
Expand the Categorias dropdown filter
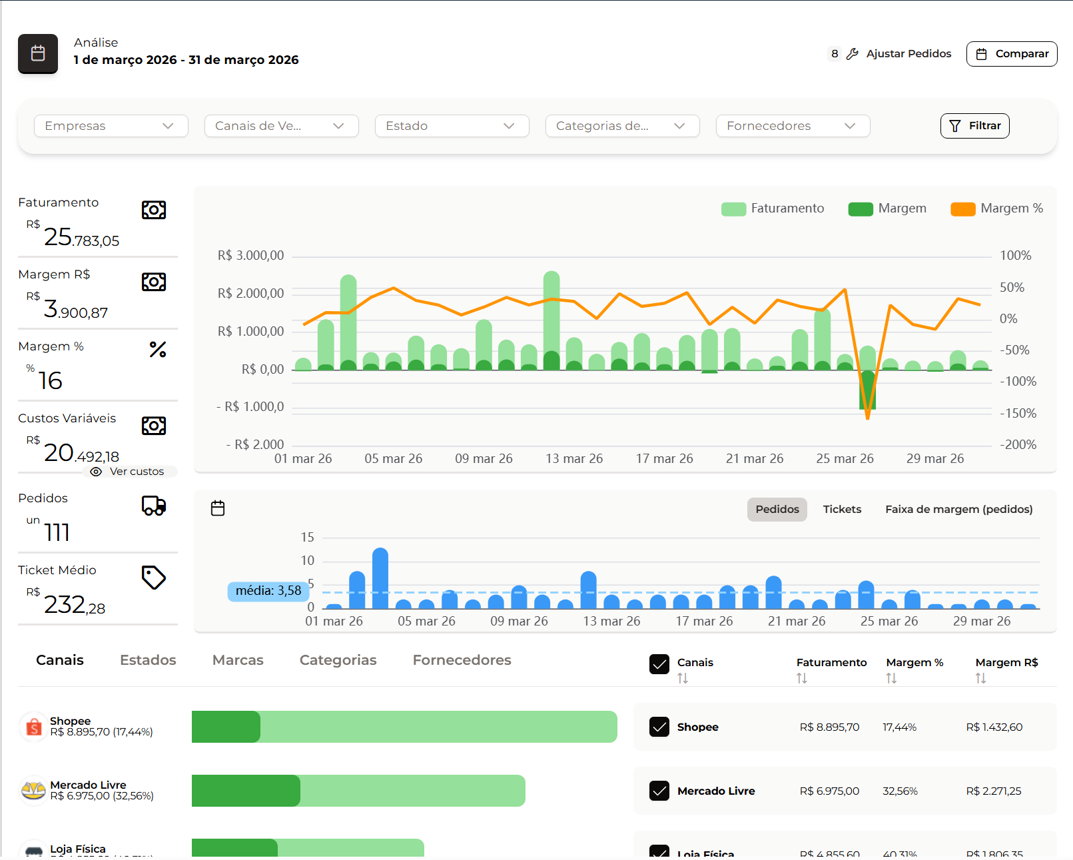coord(623,126)
